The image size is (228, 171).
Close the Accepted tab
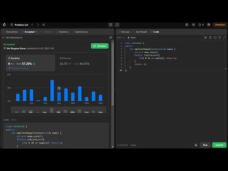pos(37,32)
